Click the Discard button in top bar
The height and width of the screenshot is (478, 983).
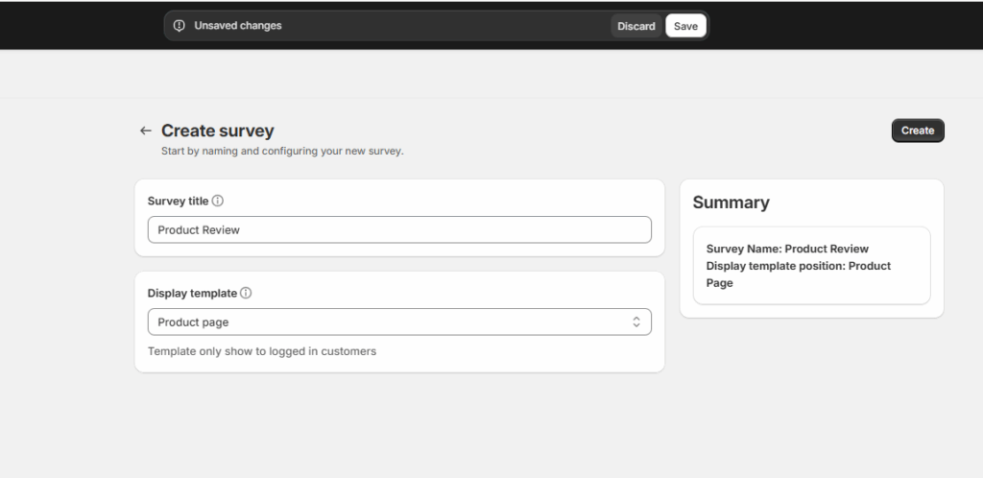point(636,26)
